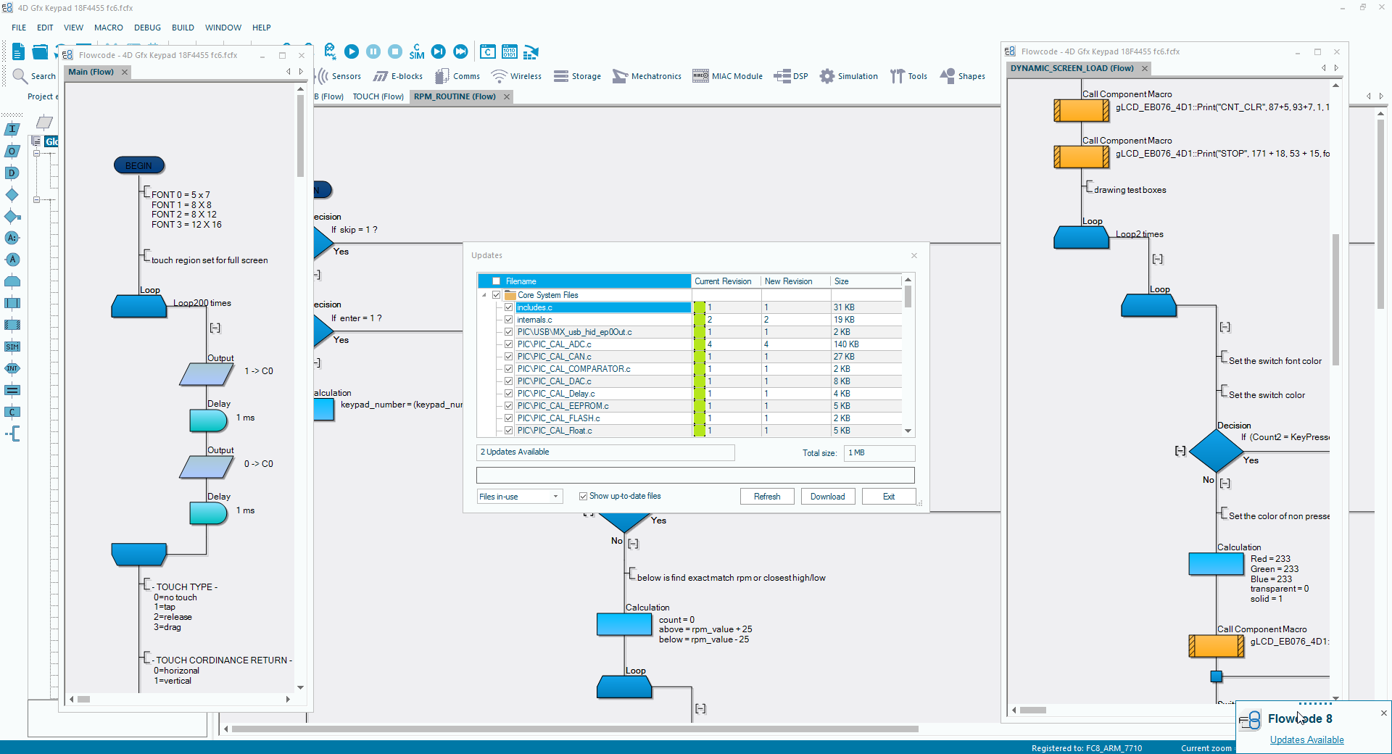Click the Download button
Image resolution: width=1392 pixels, height=754 pixels.
pyautogui.click(x=828, y=497)
